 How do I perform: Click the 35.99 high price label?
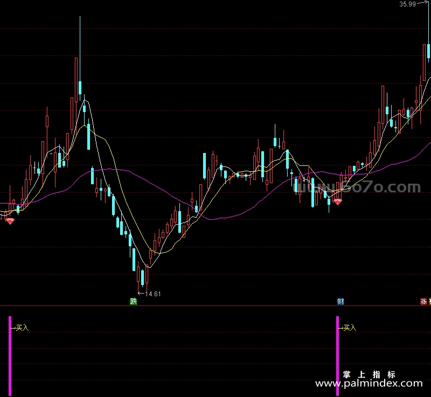point(407,4)
